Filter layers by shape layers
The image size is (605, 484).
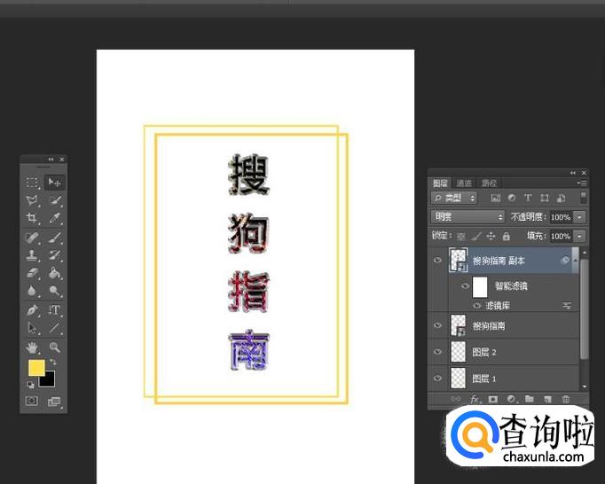(x=545, y=198)
